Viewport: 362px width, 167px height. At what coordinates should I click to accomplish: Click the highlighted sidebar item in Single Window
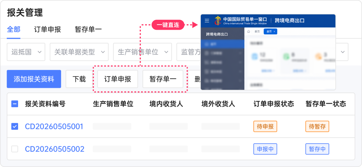pos(223,44)
